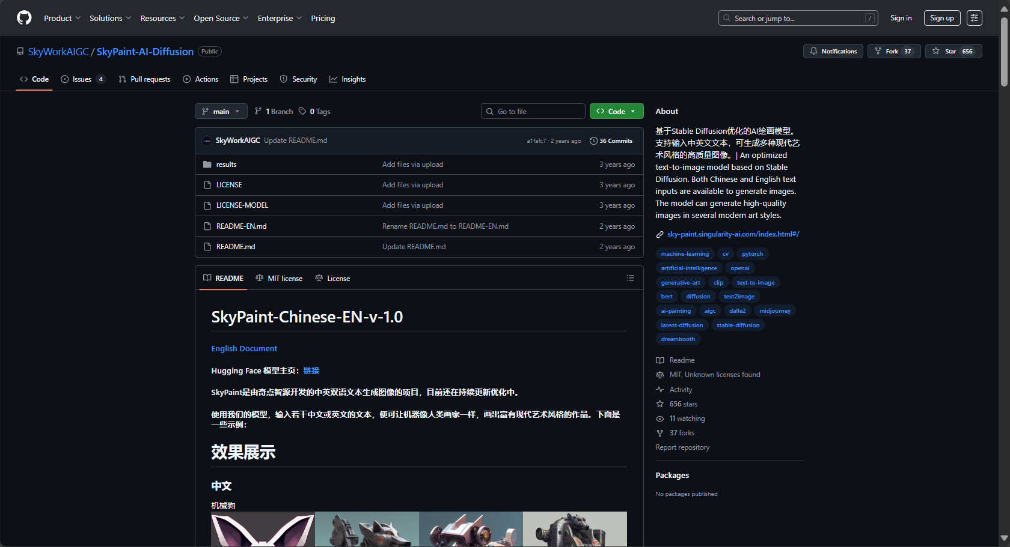
Task: Open the command palette icon in header
Action: (x=975, y=18)
